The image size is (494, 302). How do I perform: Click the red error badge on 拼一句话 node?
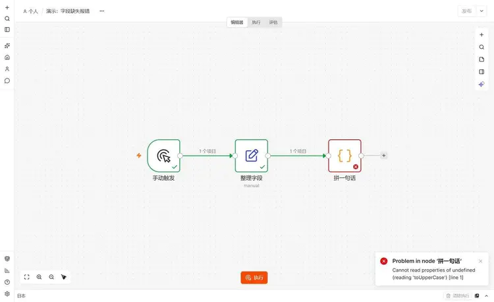(x=356, y=167)
